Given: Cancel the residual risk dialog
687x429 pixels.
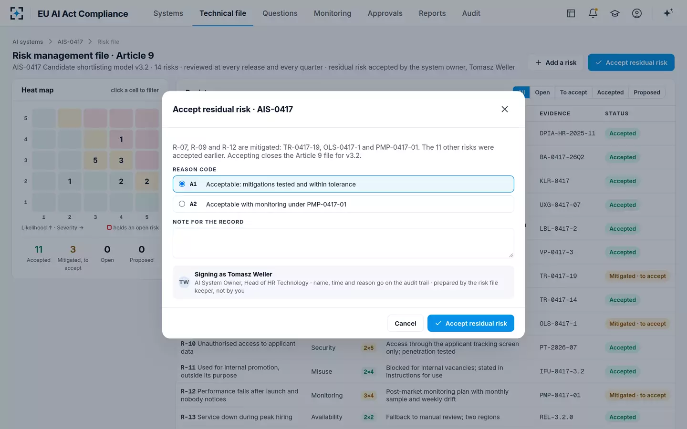Looking at the screenshot, I should 406,323.
